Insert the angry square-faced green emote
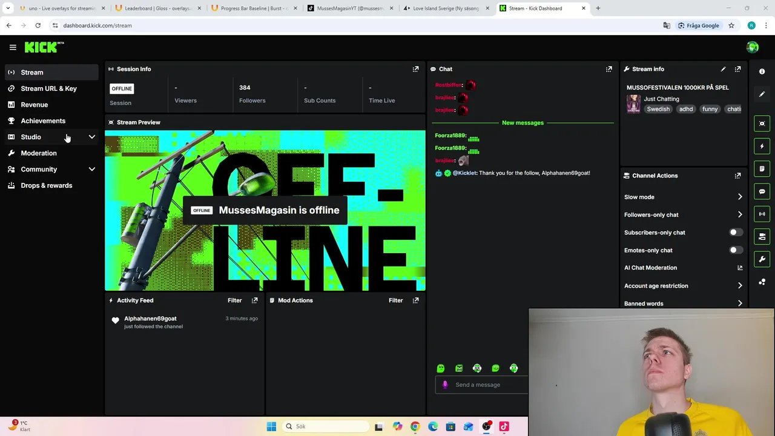The image size is (775, 436). click(x=459, y=368)
